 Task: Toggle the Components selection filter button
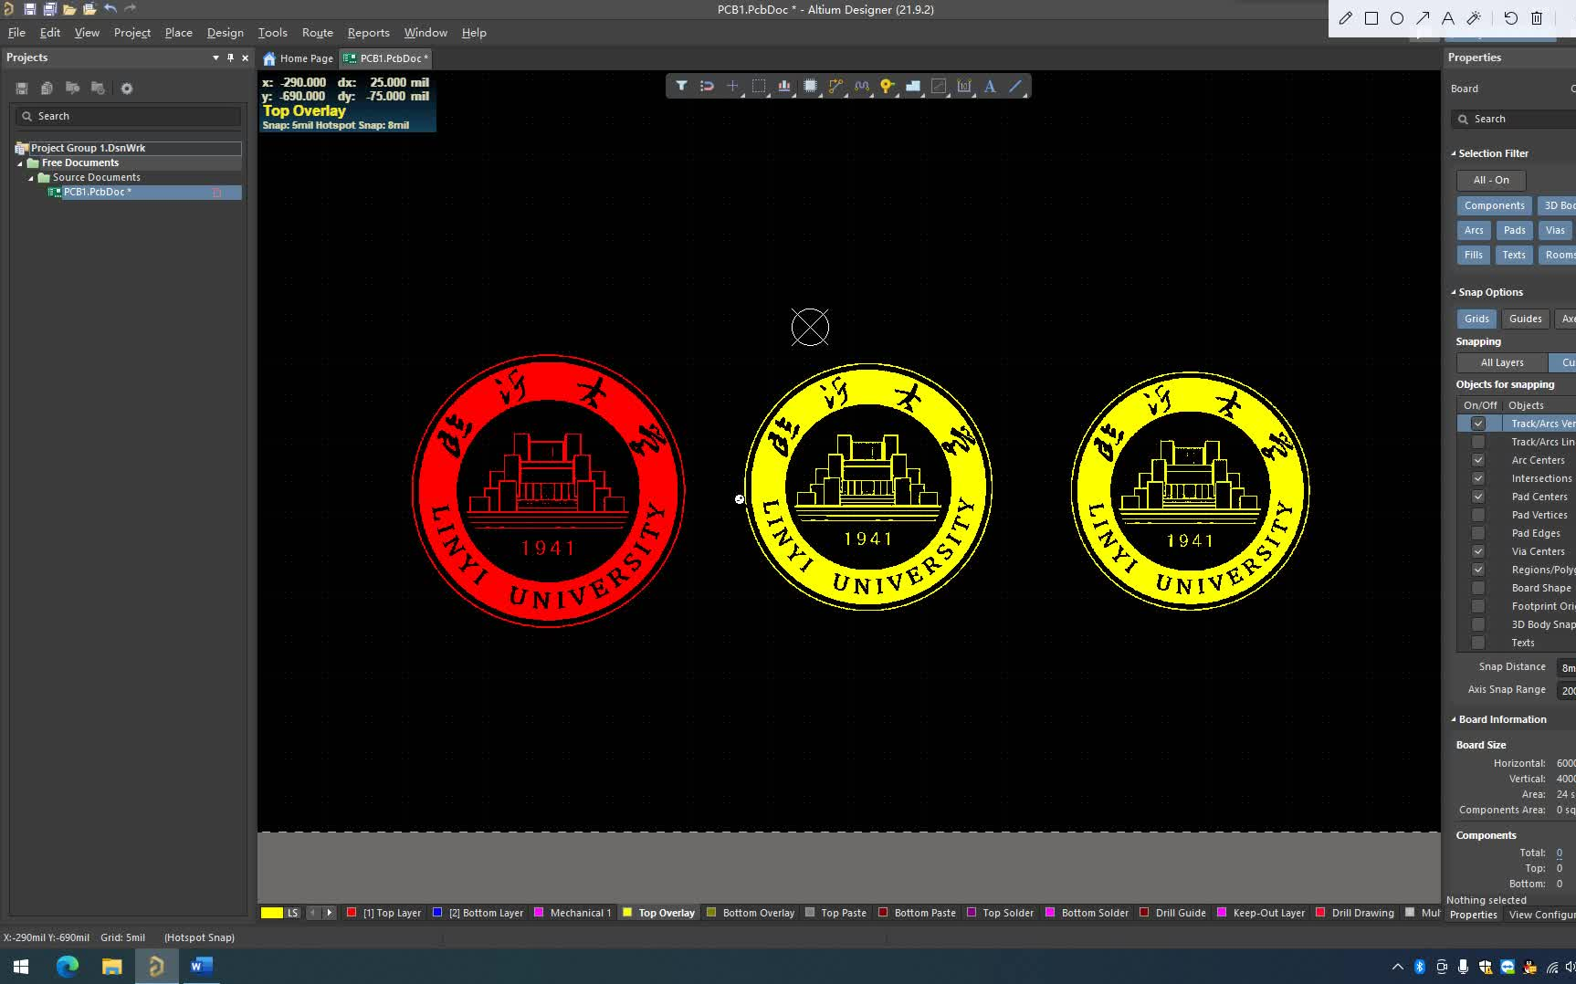point(1494,205)
